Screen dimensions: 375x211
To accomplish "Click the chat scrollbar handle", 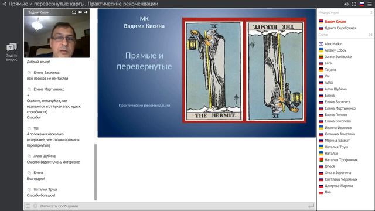I will [96, 172].
